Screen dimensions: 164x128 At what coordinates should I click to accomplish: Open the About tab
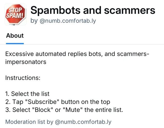point(15,36)
